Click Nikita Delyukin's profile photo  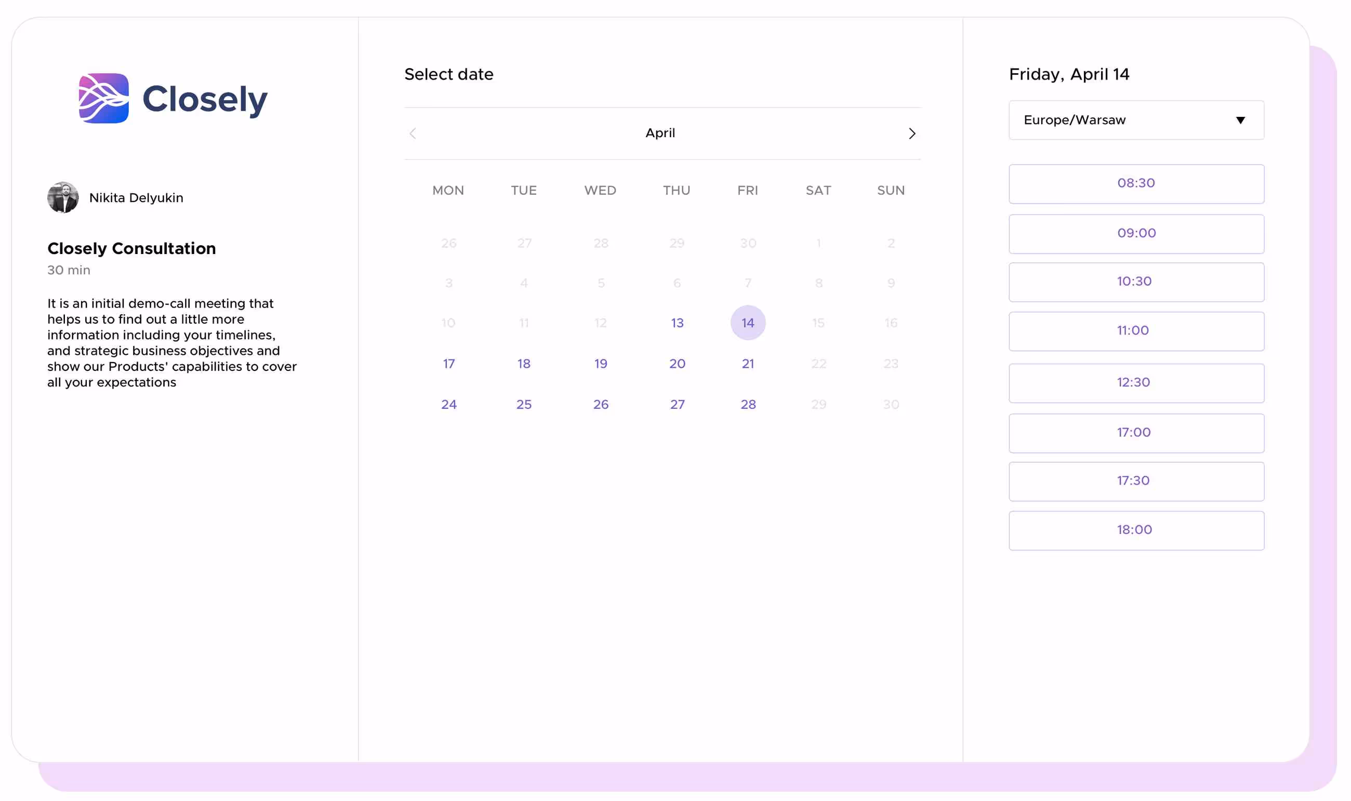pyautogui.click(x=63, y=197)
